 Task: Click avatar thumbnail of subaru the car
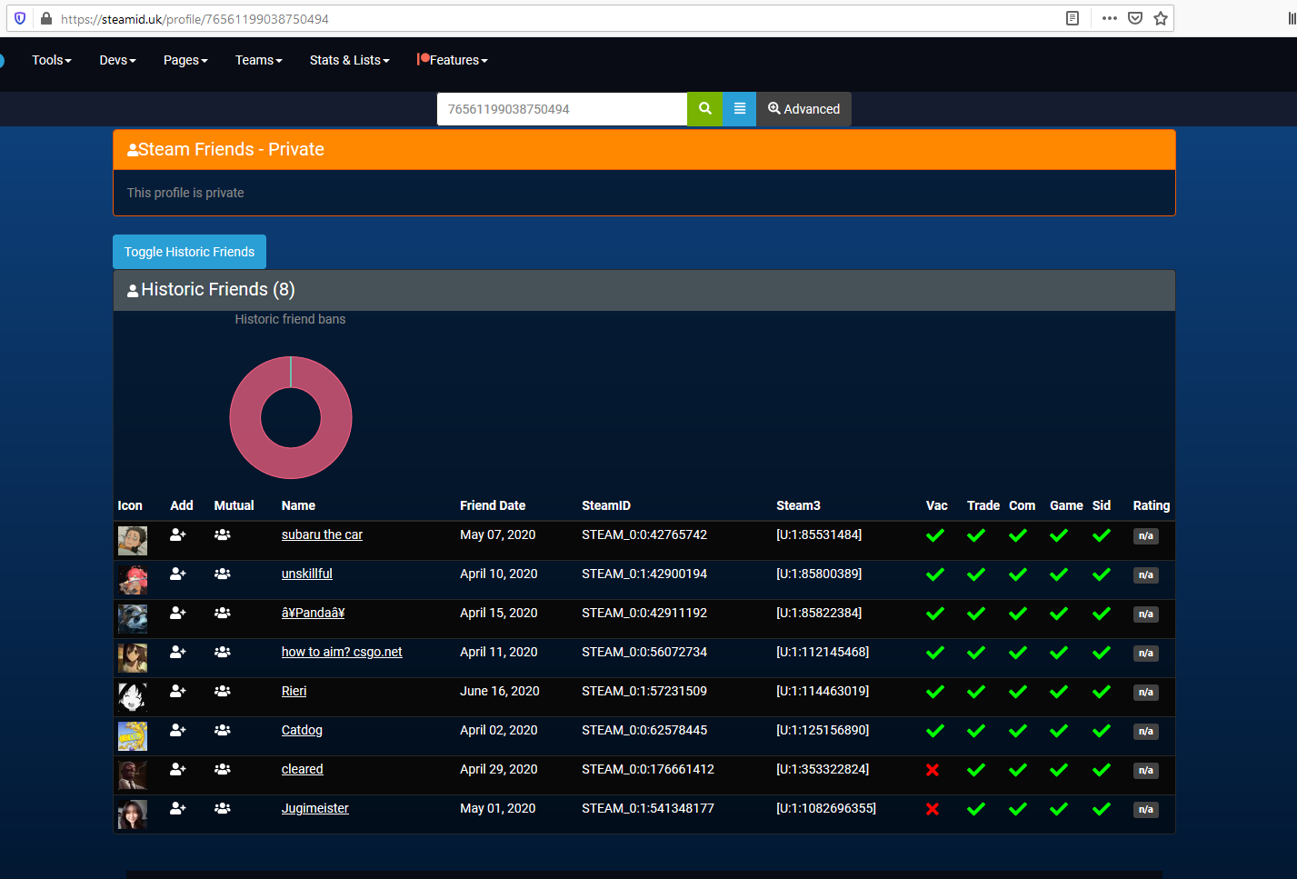point(133,541)
